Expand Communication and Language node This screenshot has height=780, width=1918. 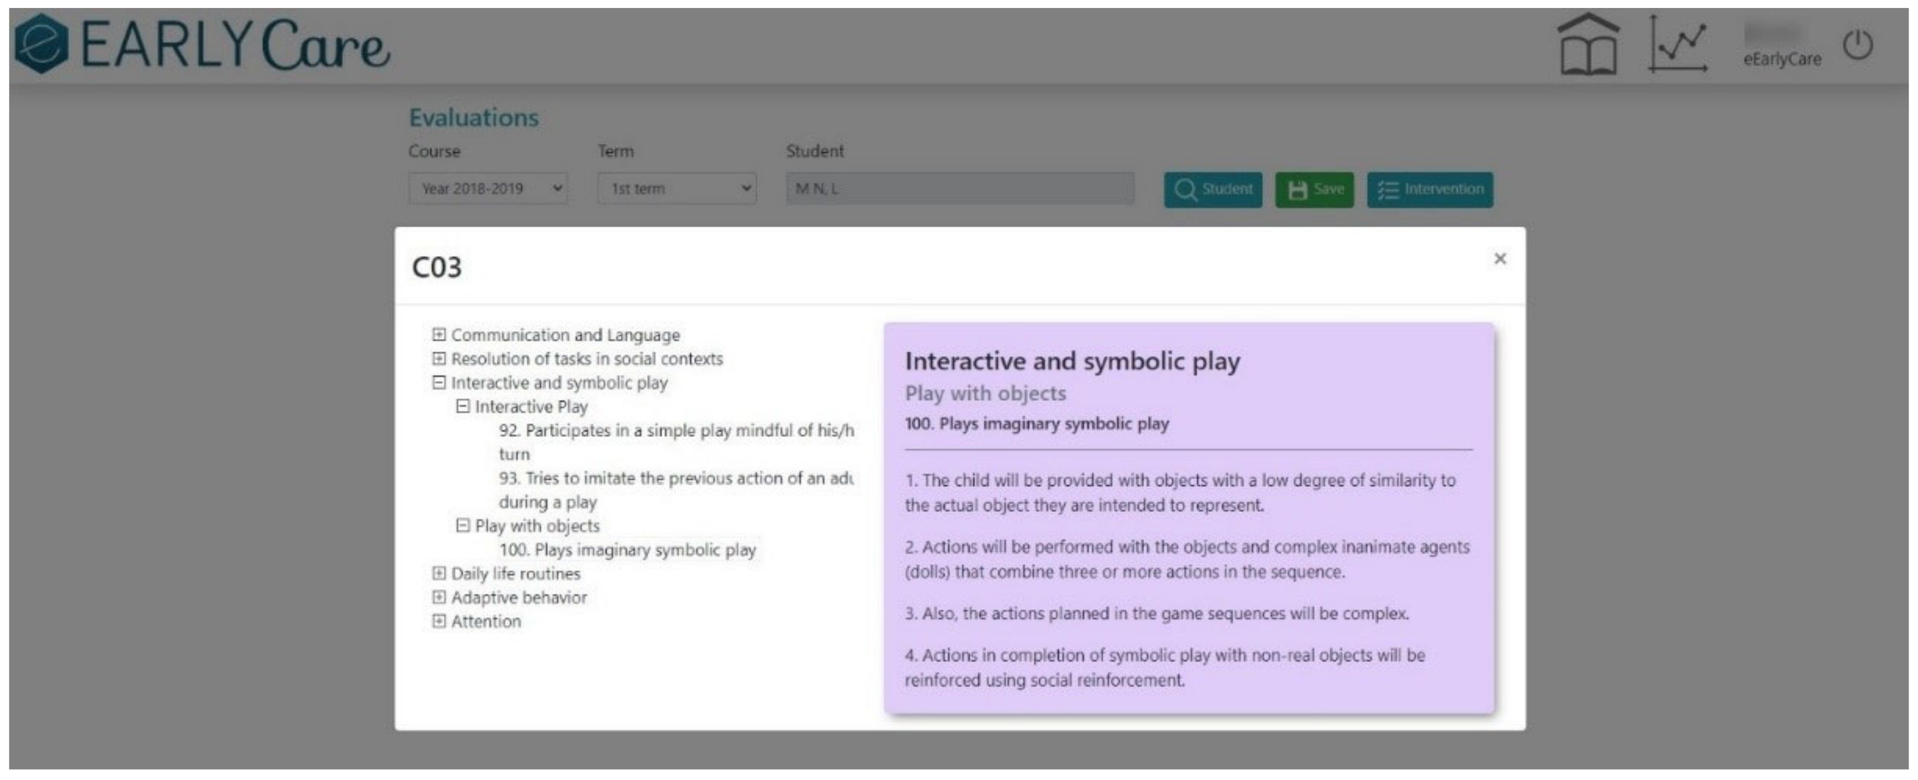click(439, 334)
